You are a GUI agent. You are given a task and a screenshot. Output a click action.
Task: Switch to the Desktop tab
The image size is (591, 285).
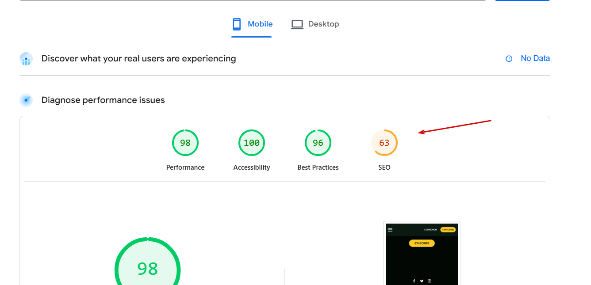click(315, 24)
